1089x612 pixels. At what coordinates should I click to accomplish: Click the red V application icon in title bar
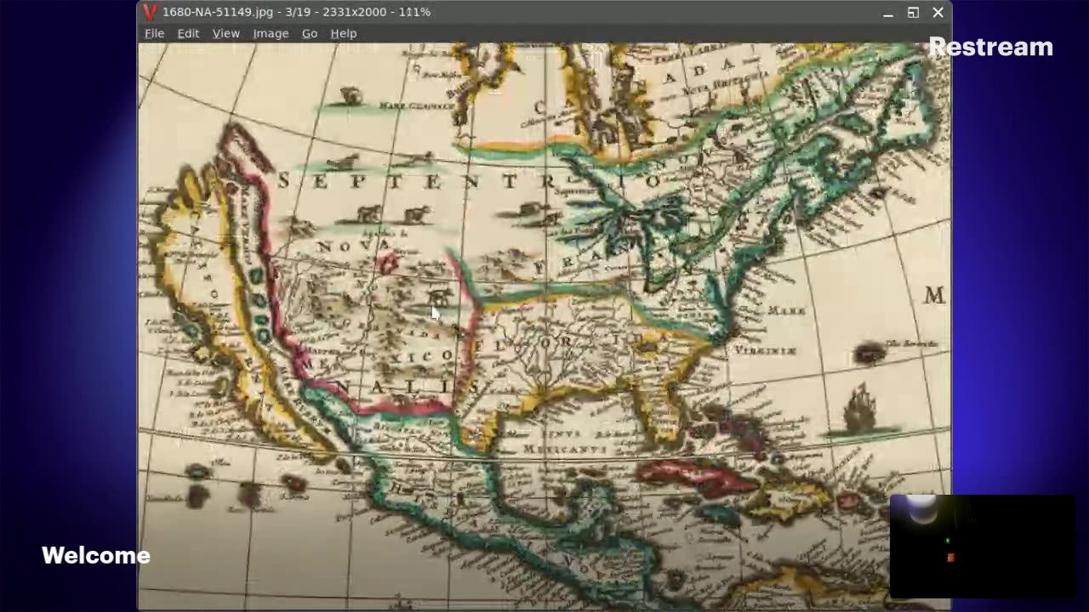(x=151, y=12)
